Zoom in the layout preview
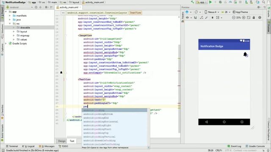 click(244, 18)
